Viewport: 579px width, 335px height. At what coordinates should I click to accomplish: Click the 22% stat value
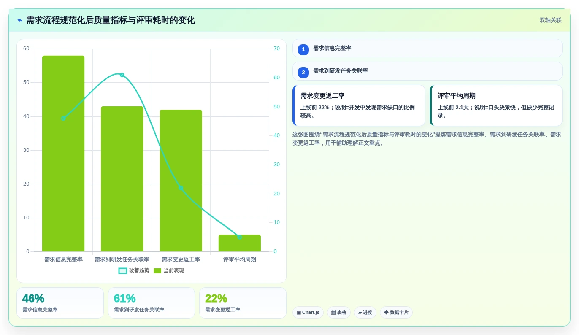[216, 298]
